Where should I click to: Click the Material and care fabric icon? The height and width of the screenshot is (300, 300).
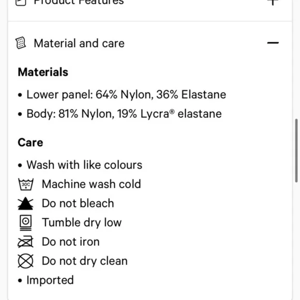[21, 43]
